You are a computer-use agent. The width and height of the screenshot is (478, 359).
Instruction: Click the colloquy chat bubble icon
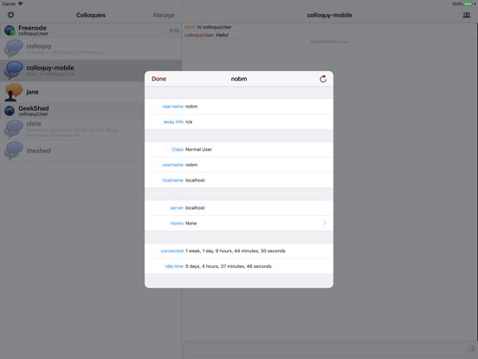pyautogui.click(x=13, y=49)
